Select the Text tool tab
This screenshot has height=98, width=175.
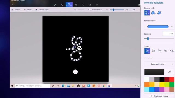83,5
